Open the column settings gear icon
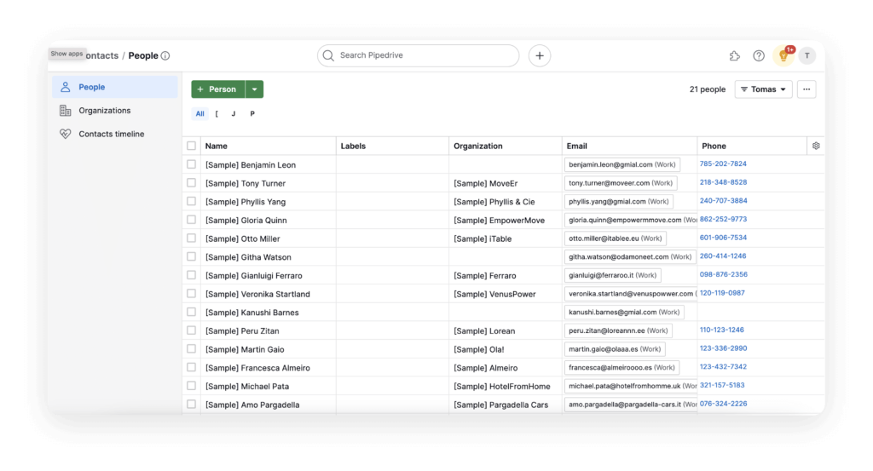 click(x=816, y=146)
